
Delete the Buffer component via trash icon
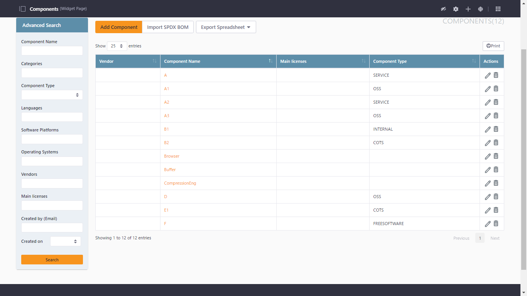point(496,170)
